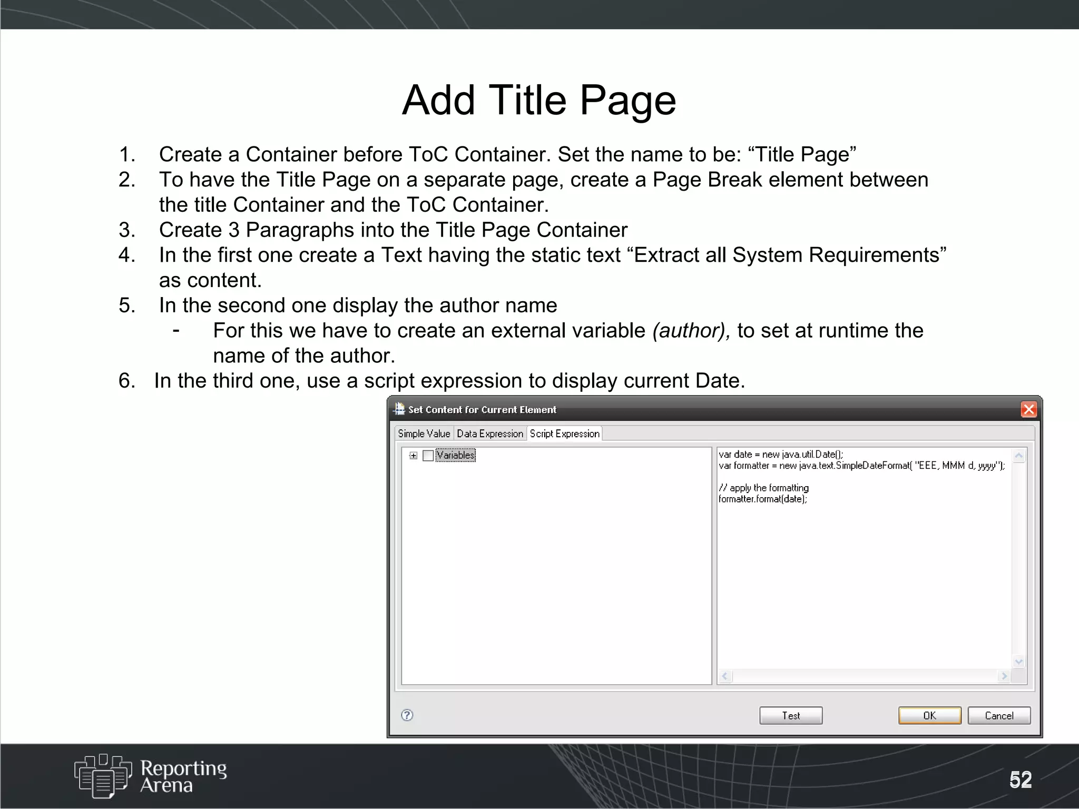Select the Variables tree item label
1079x809 pixels.
456,455
